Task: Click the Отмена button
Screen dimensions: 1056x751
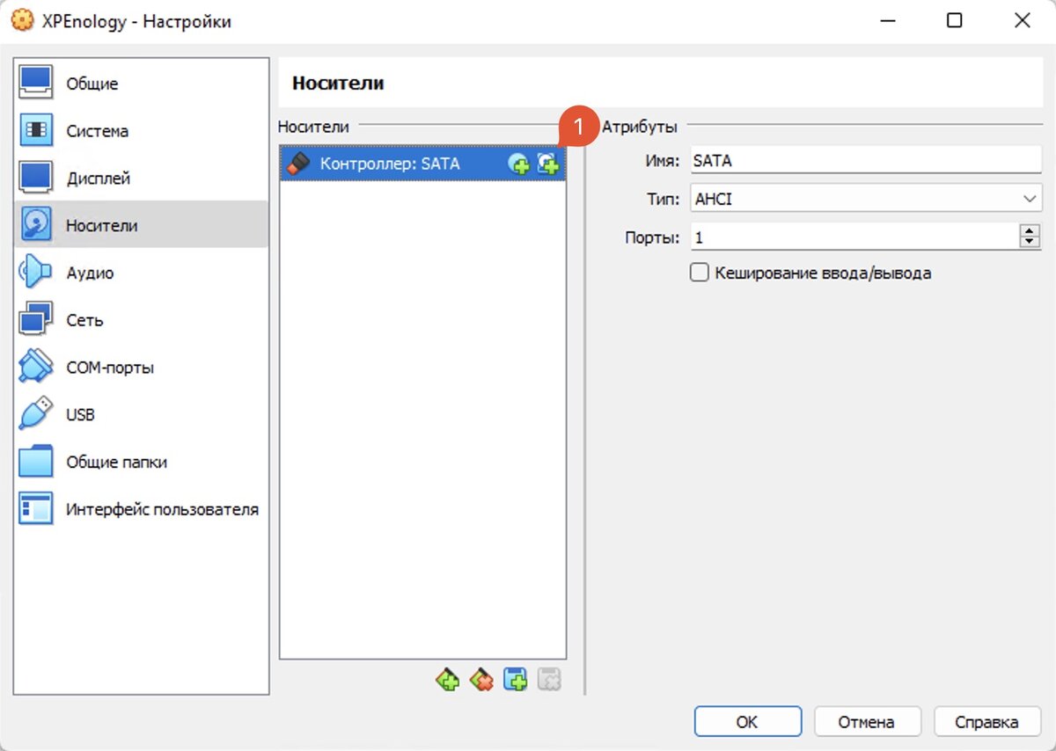Action: click(867, 722)
